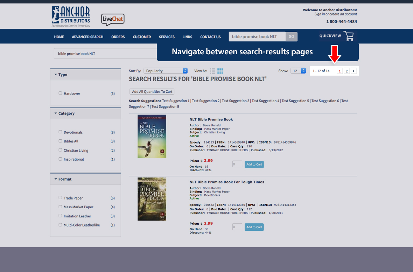413x272 pixels.
Task: Open the NLT Bible Promise Book title
Action: point(211,119)
